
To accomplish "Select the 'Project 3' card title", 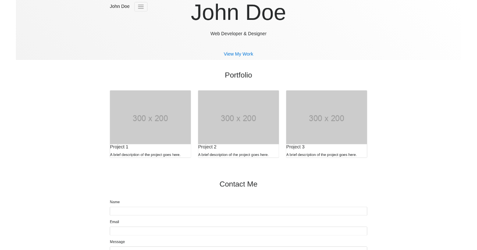I will tap(295, 147).
